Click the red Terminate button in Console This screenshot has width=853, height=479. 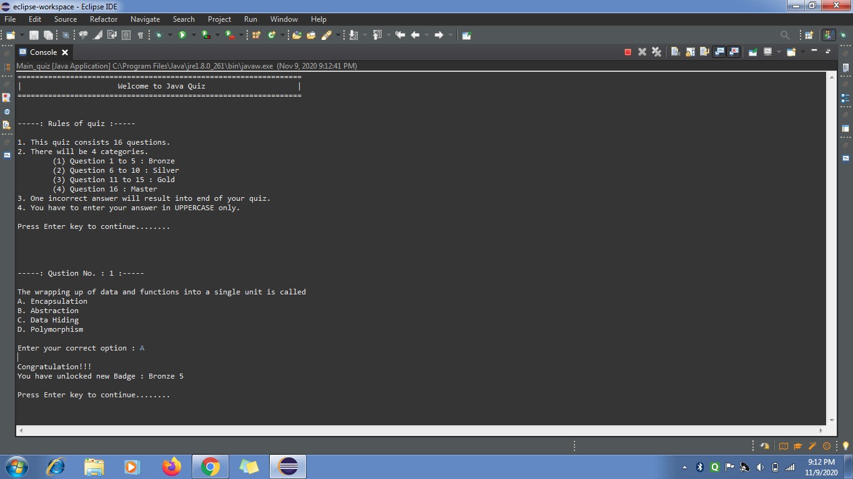[628, 52]
